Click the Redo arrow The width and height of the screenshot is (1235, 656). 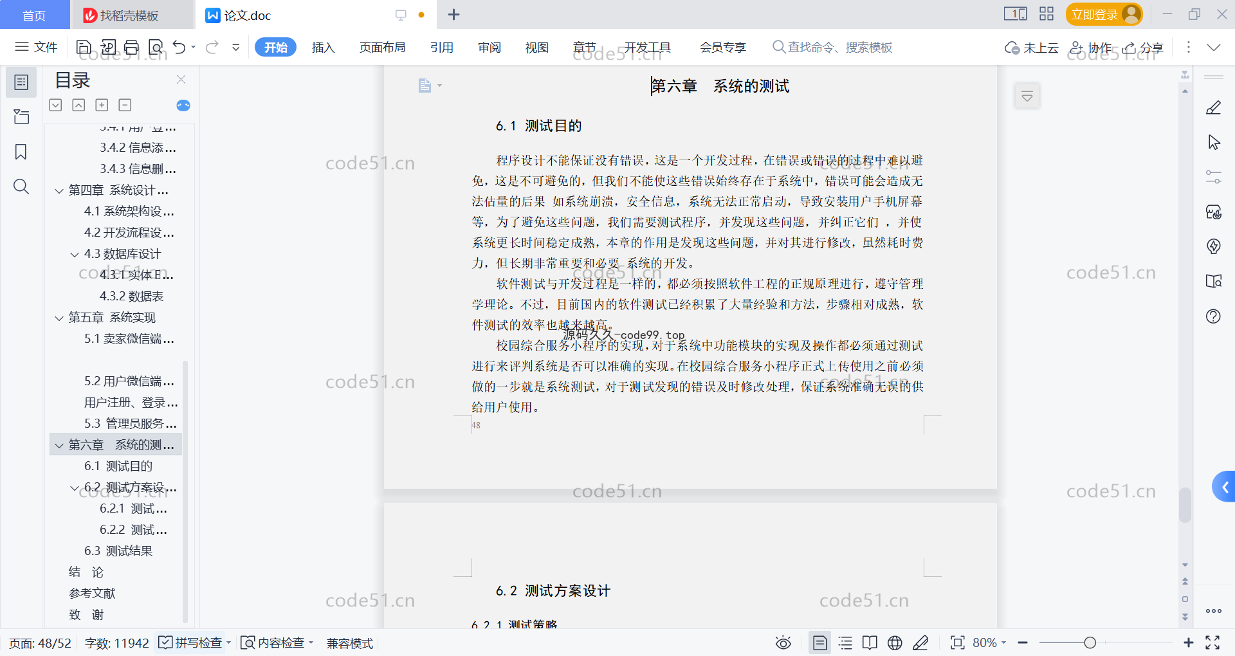click(212, 47)
